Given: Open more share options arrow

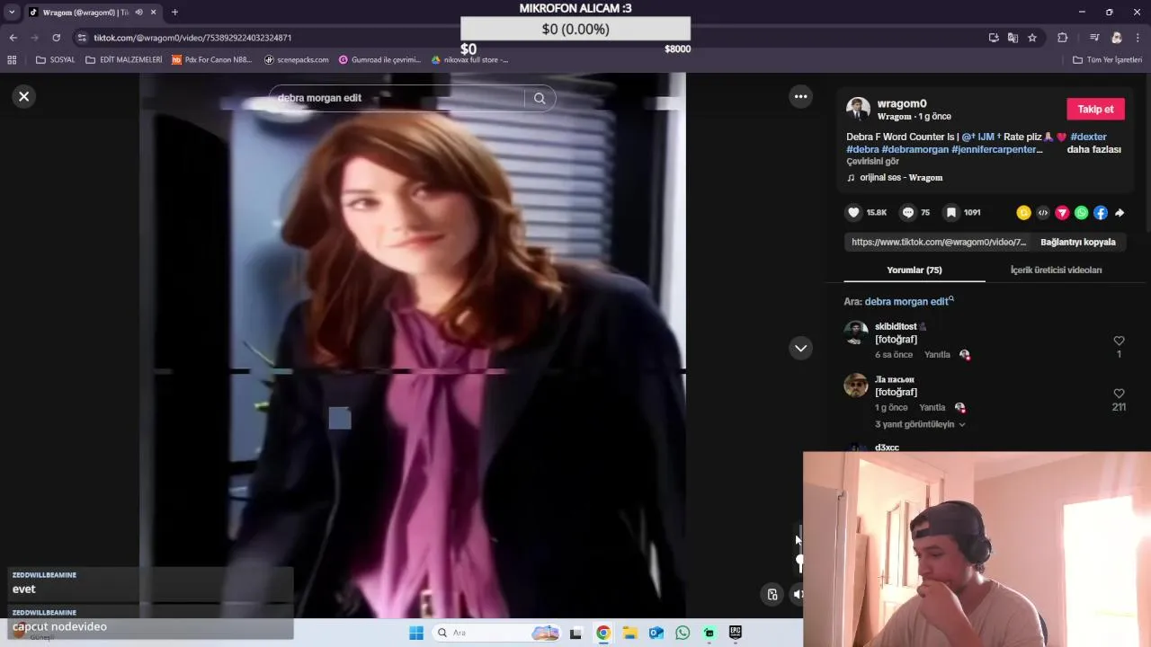Looking at the screenshot, I should point(1120,213).
